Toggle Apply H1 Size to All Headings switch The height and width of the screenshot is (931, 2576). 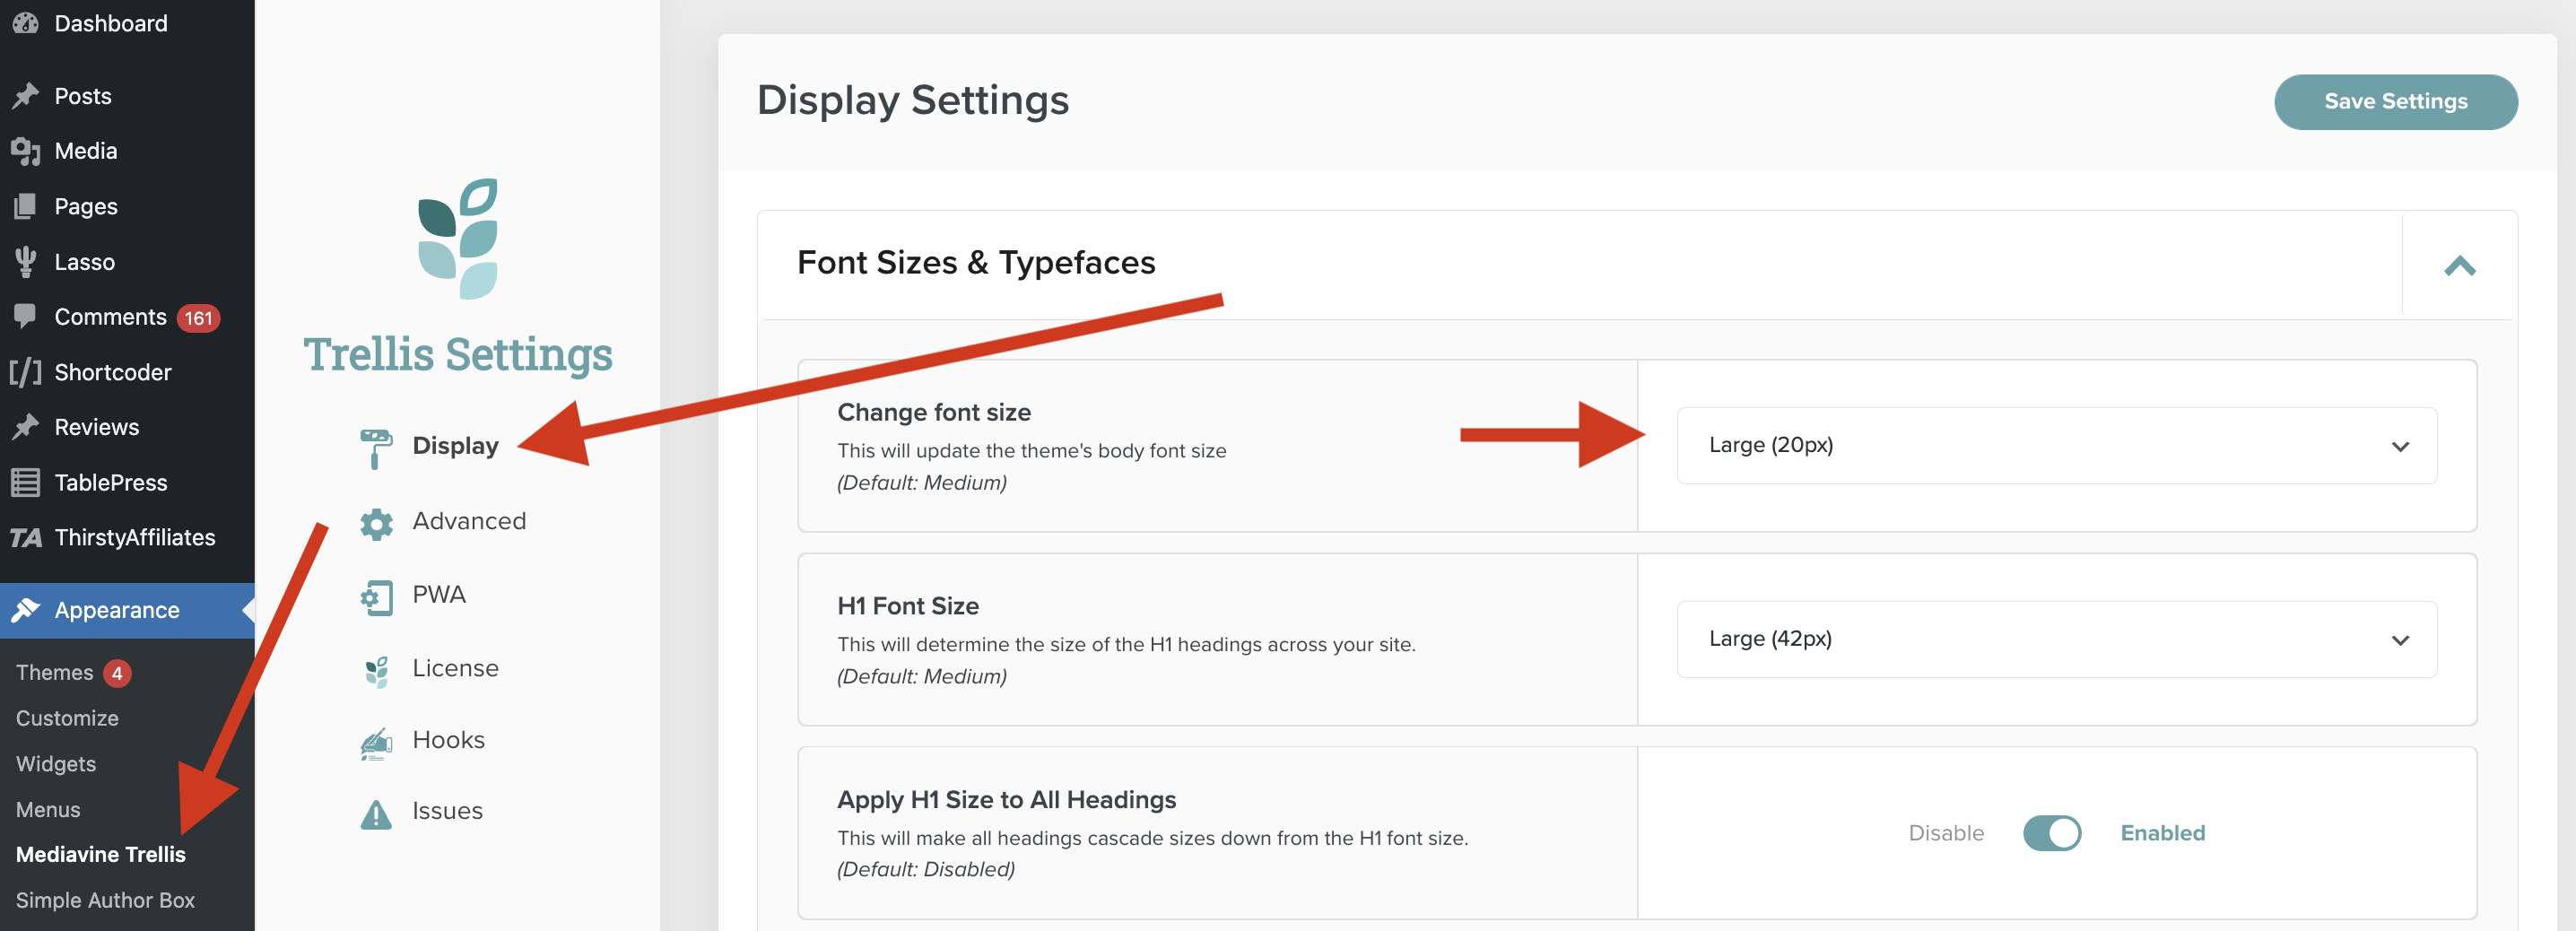tap(2051, 833)
